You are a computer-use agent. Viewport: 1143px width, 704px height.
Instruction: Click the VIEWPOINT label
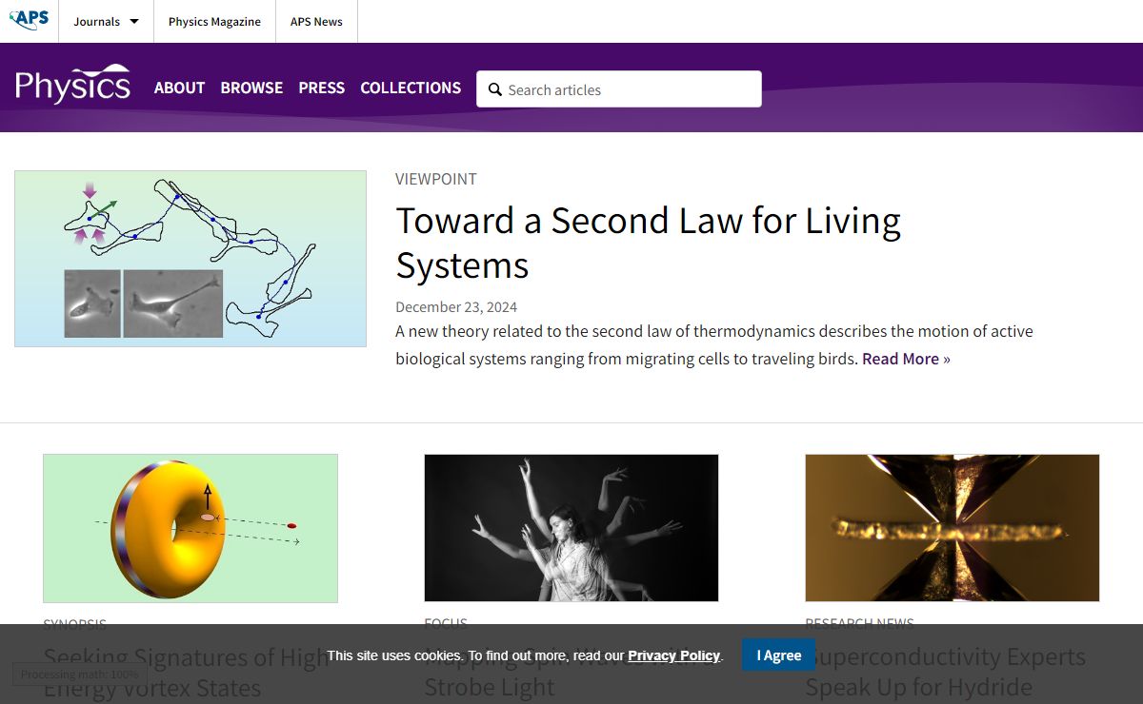436,179
